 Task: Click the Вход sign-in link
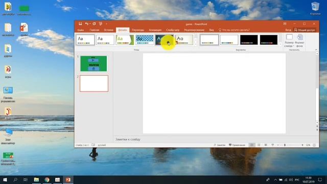pyautogui.click(x=288, y=30)
